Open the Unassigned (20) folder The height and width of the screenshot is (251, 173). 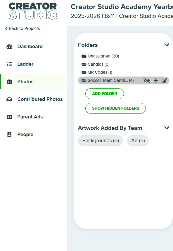(100, 56)
